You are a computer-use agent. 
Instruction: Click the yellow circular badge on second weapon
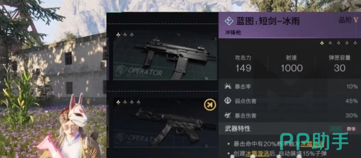coord(210,105)
